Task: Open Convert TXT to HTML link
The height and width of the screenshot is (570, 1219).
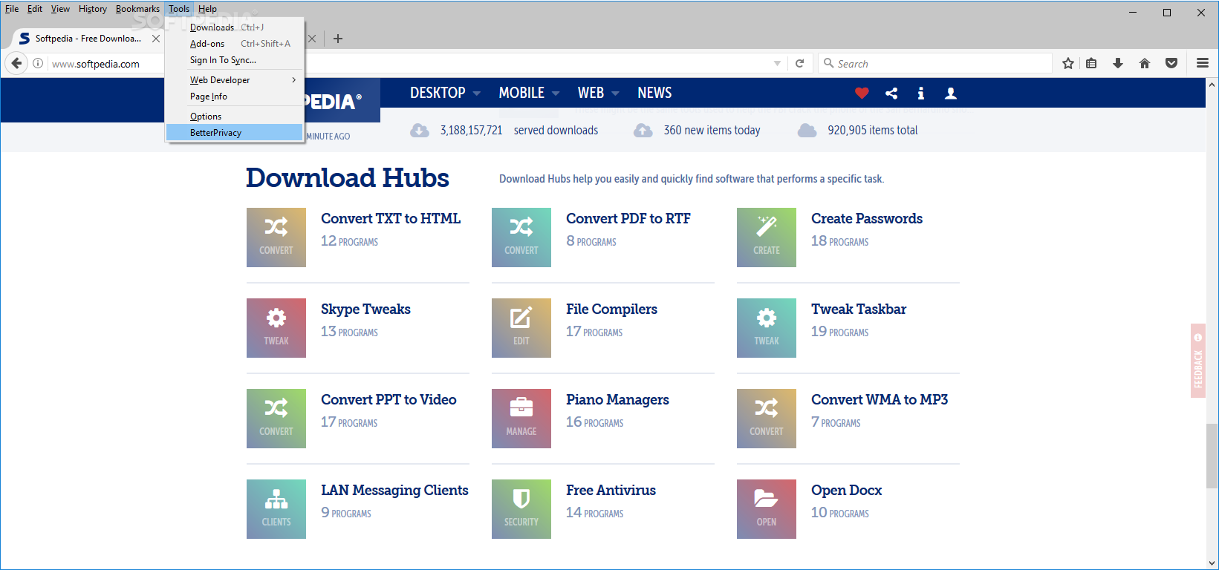Action: tap(391, 218)
